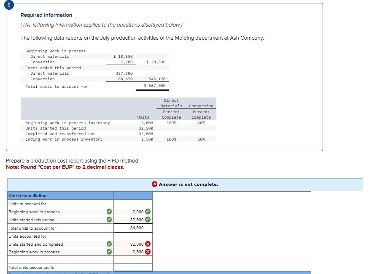388x274 pixels.
Task: Click green check beside Beginning work in process label under Units accounted for
Action: point(109,252)
